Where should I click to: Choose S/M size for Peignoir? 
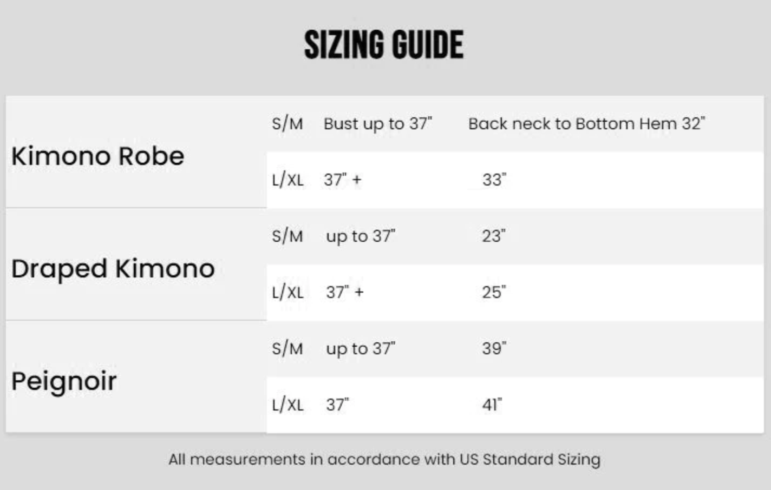point(287,349)
